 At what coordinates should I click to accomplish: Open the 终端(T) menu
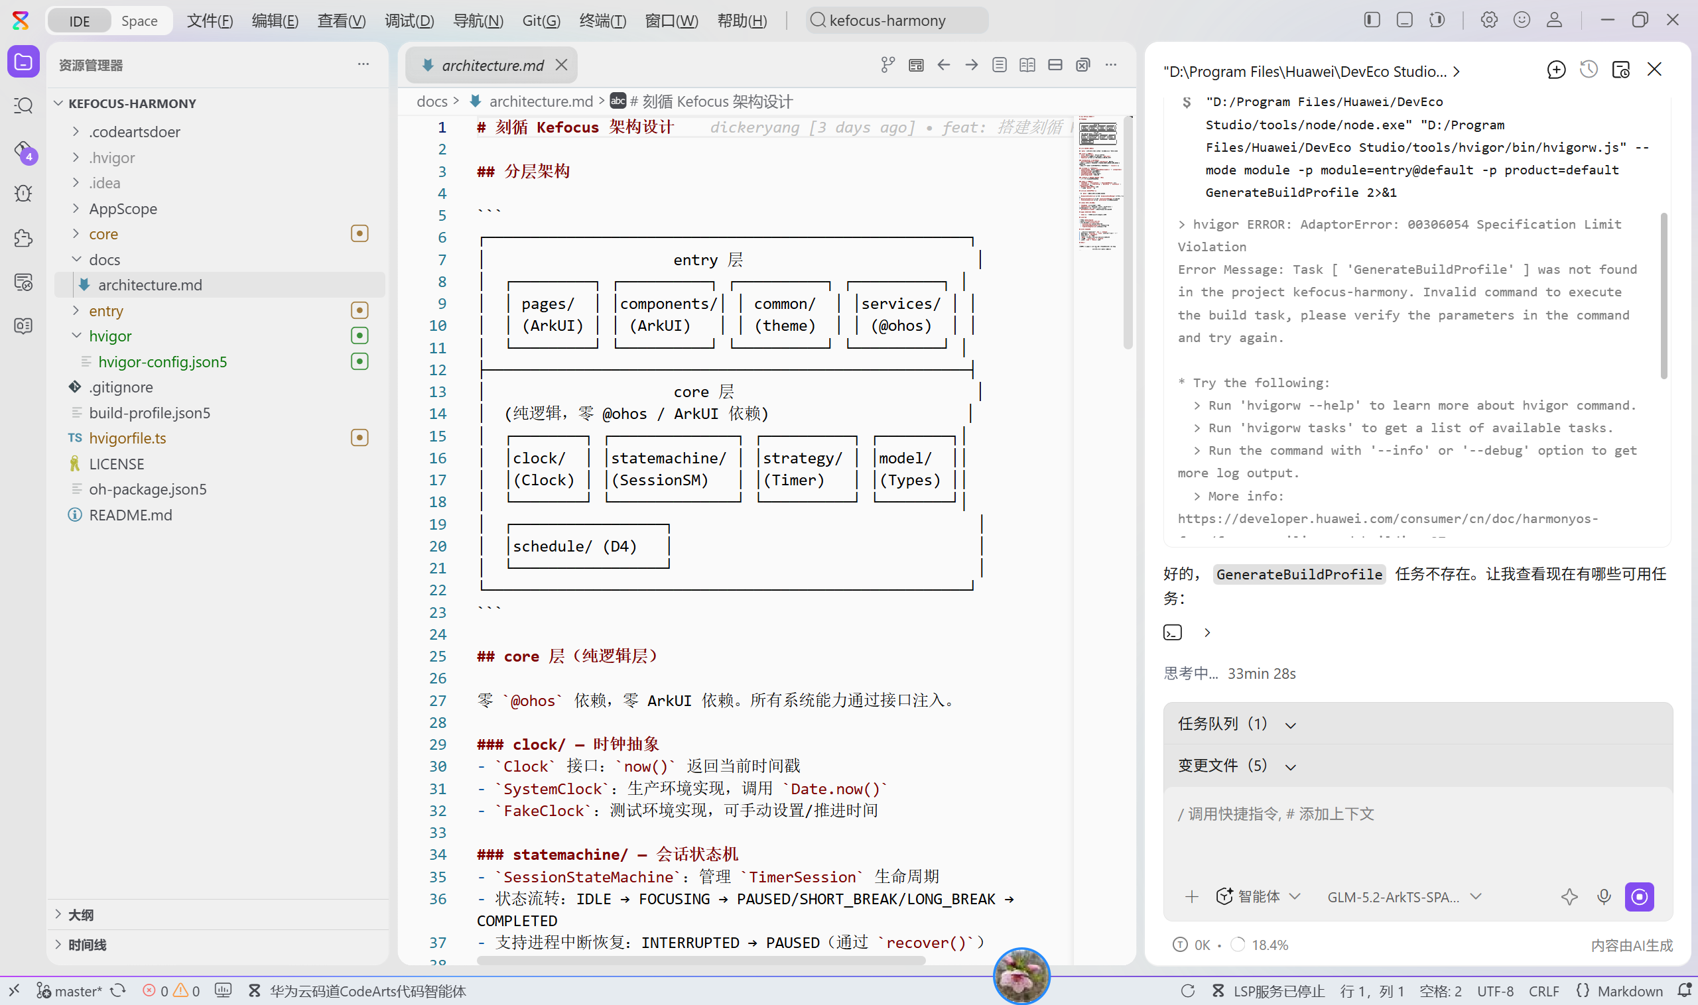602,21
